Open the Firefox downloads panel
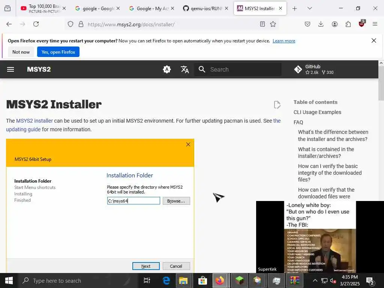 pos(321,24)
